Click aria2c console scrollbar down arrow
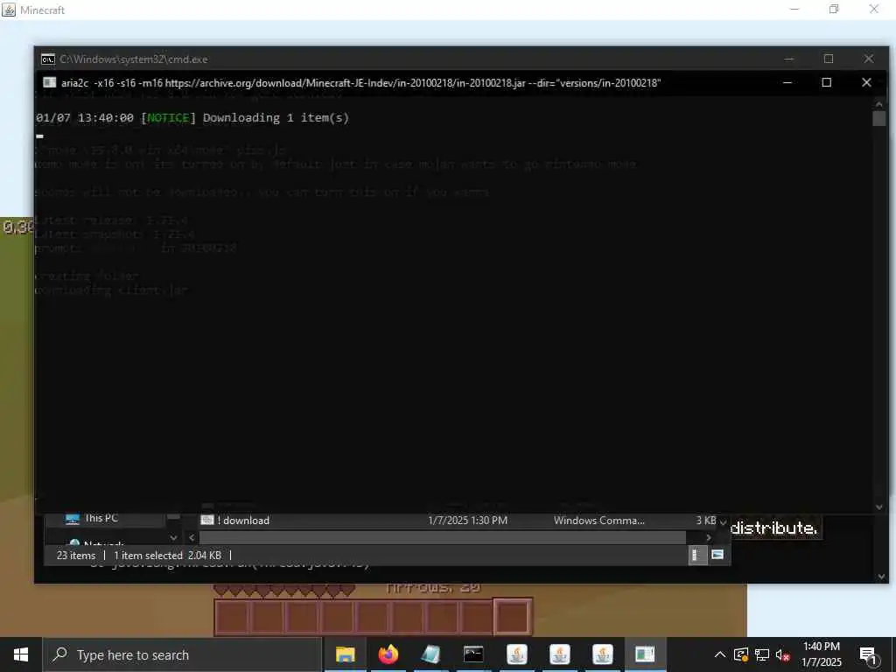Image resolution: width=896 pixels, height=672 pixels. 878,507
